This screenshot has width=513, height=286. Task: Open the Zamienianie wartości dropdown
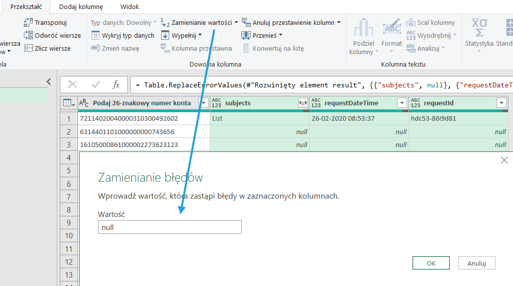236,22
